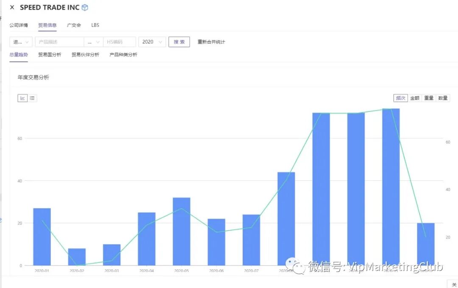Click the SPEED TRADE INC title
The image size is (458, 288).
coord(50,7)
